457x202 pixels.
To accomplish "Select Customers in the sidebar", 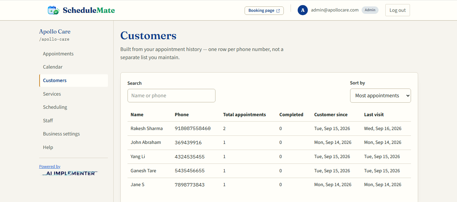I will point(73,80).
